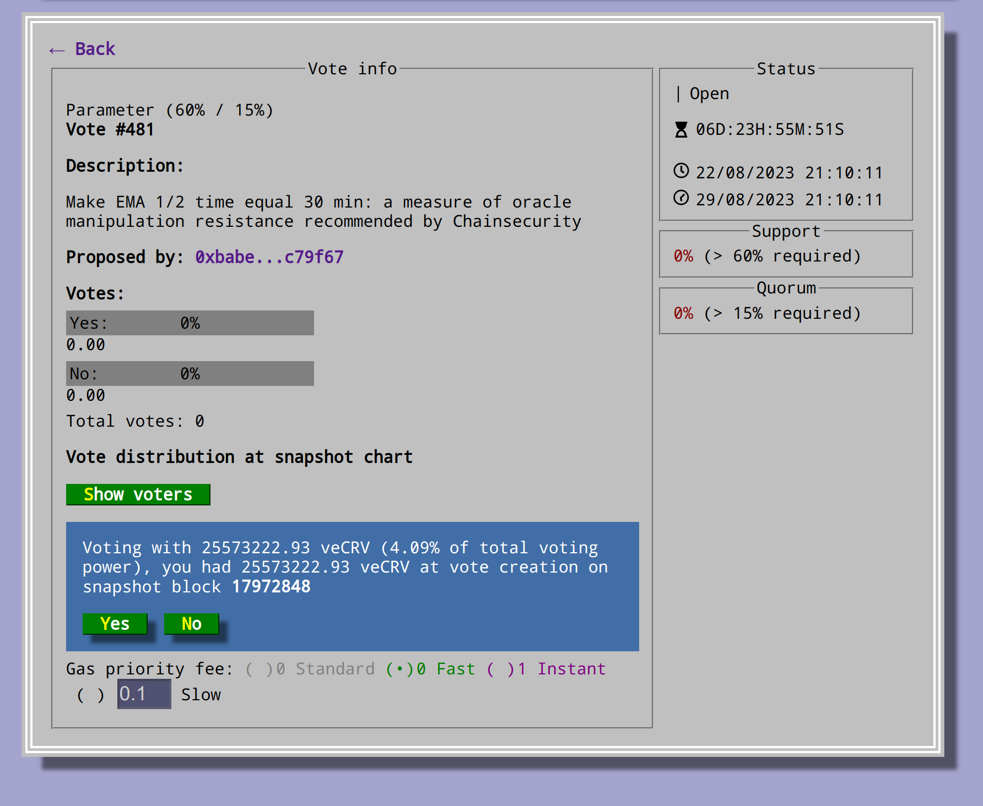Click the Support 0% value
The height and width of the screenshot is (806, 983).
[683, 256]
